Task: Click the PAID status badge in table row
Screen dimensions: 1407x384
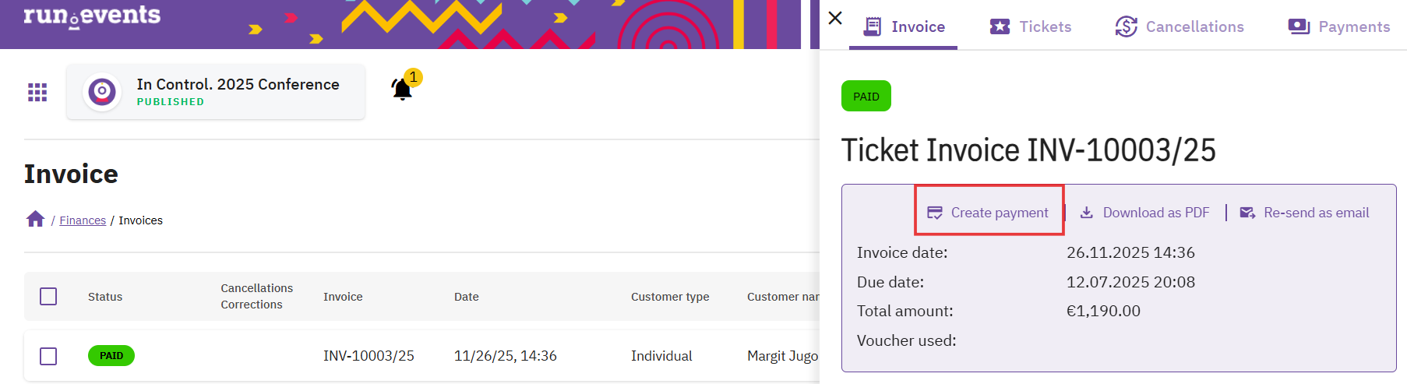Action: pyautogui.click(x=111, y=356)
